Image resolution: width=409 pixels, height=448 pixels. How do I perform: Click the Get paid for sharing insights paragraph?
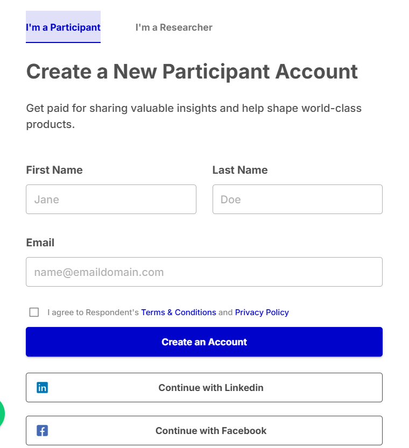tap(194, 116)
